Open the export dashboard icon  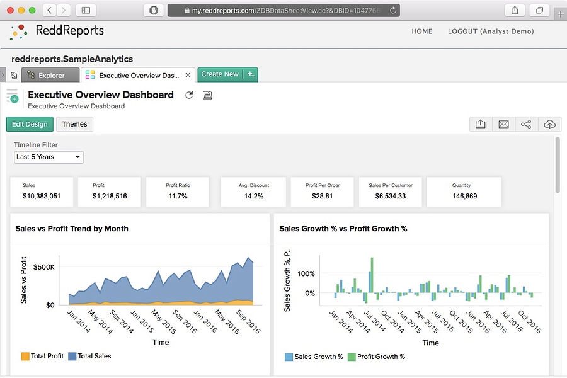pyautogui.click(x=480, y=124)
